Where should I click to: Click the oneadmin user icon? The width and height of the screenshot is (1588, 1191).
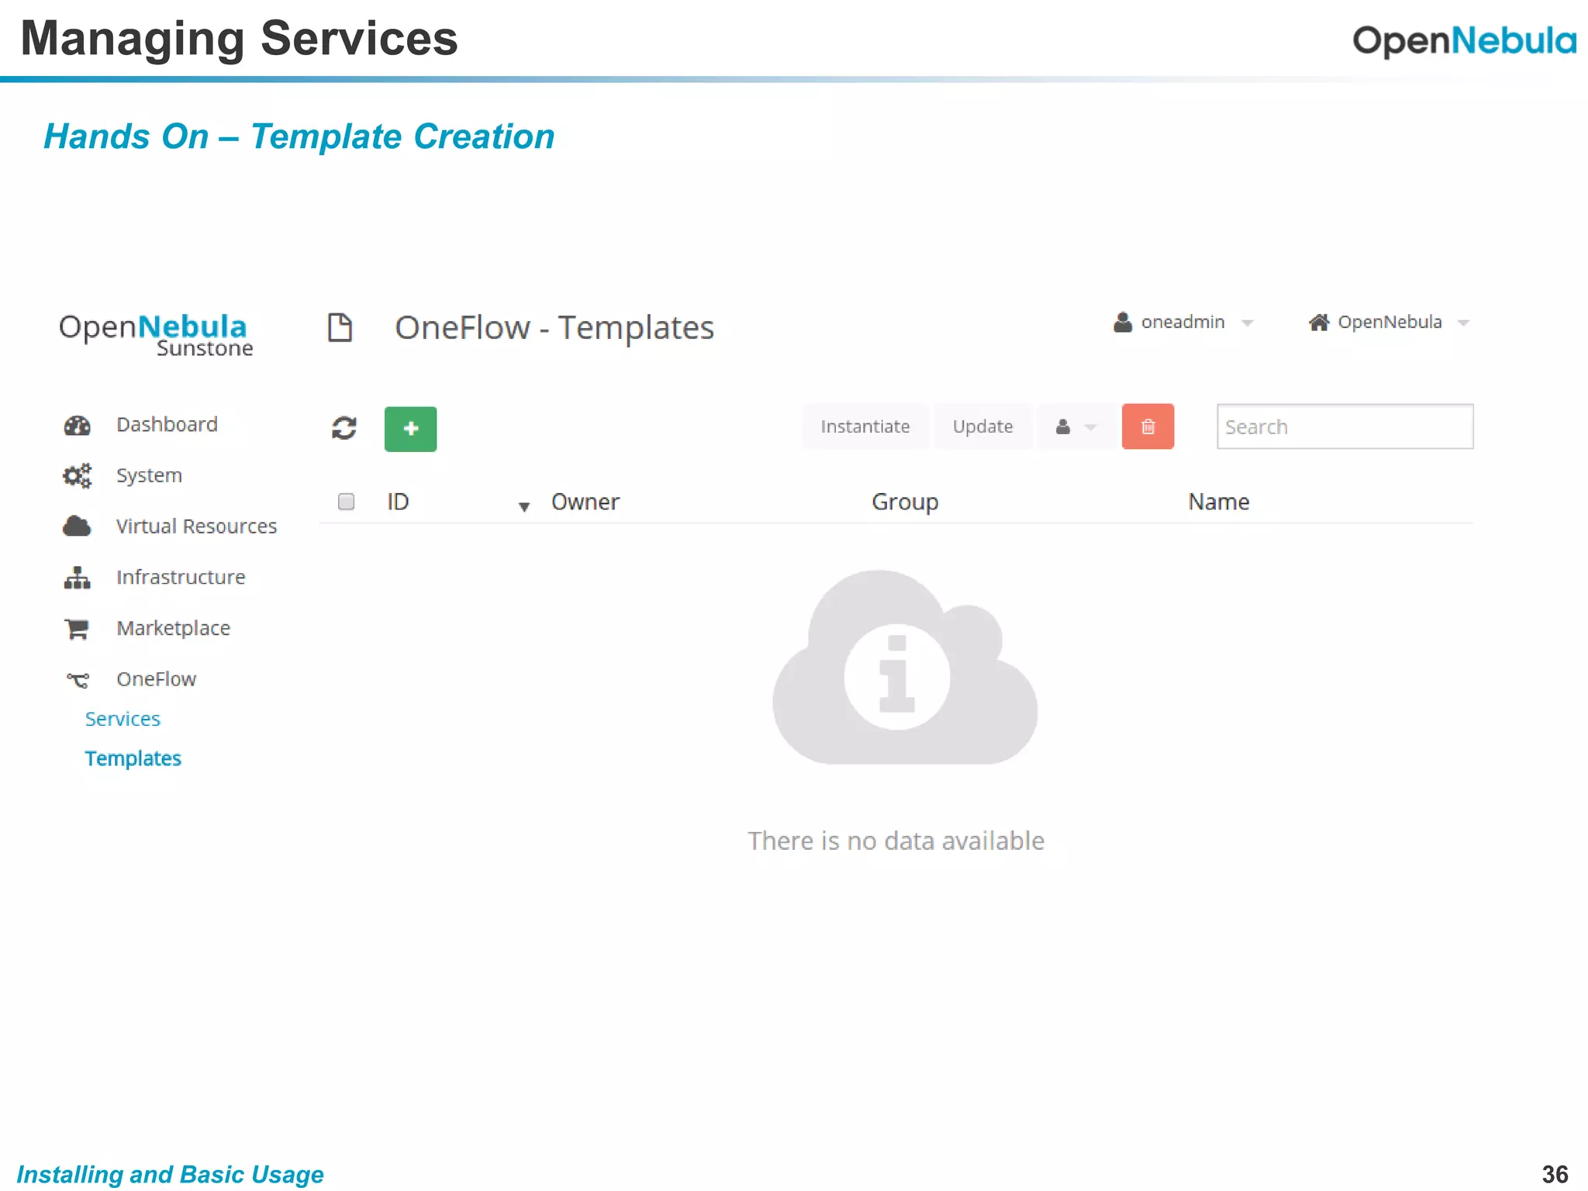tap(1122, 322)
